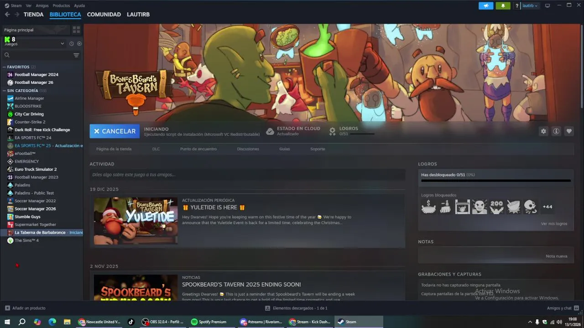Show recent games clock icon
This screenshot has height=328, width=584.
click(x=72, y=44)
